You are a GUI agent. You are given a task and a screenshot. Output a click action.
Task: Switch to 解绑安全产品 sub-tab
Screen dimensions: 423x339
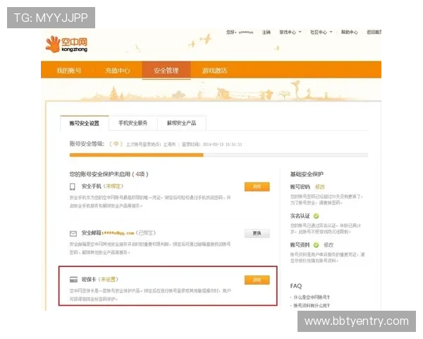tap(182, 123)
